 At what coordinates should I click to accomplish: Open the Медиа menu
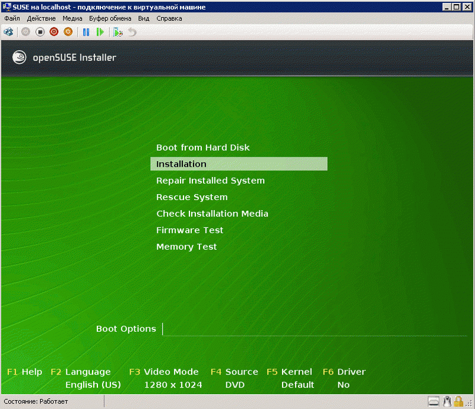click(72, 18)
